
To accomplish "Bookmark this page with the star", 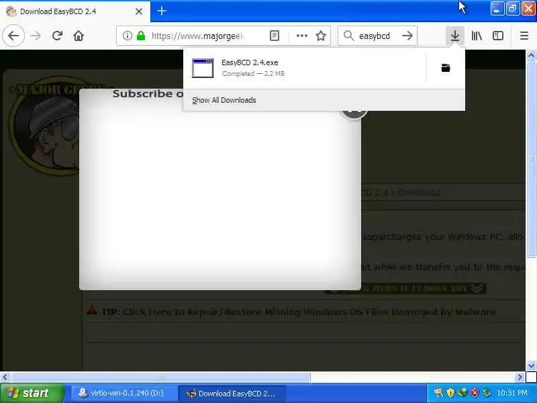I will [321, 36].
